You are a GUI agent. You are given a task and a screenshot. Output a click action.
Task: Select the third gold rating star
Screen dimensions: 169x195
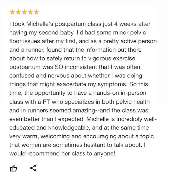(24, 12)
